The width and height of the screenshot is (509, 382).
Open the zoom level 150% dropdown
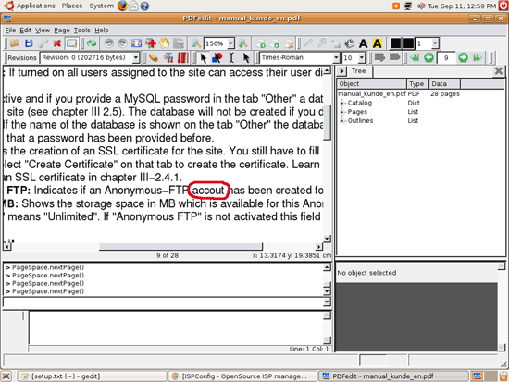tap(230, 43)
